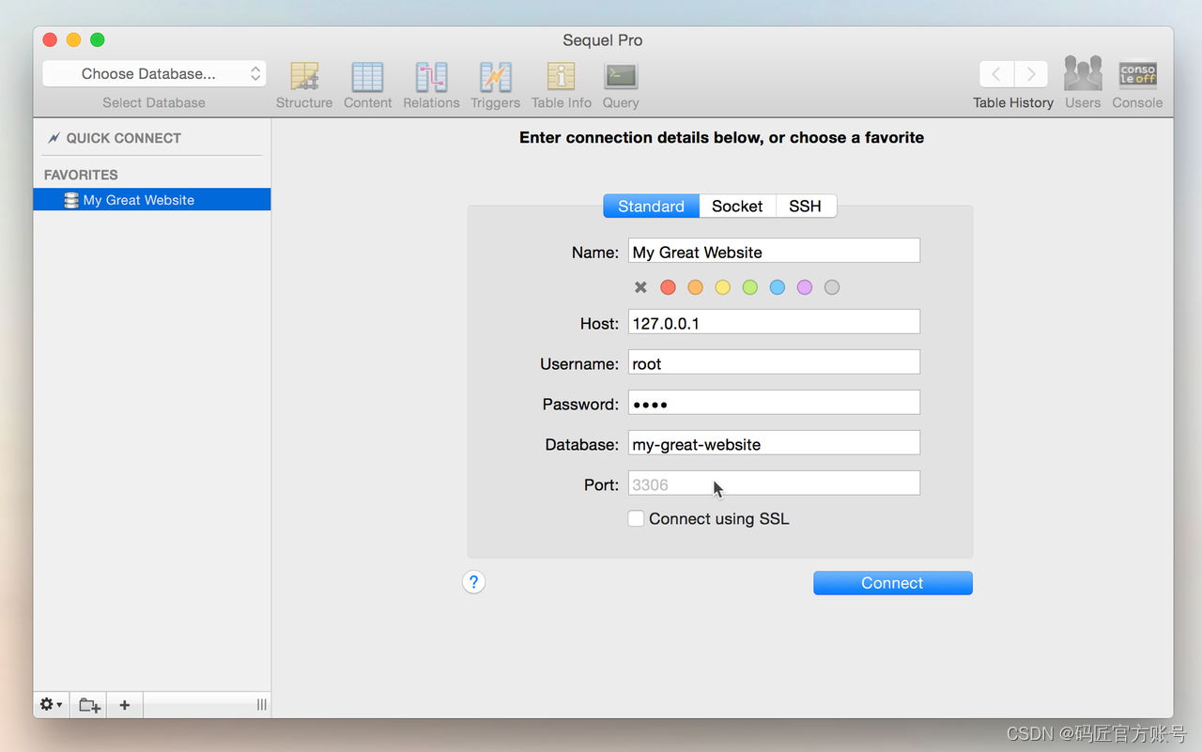Open the Table Info icon
Viewport: 1202px width, 752px height.
(x=562, y=77)
